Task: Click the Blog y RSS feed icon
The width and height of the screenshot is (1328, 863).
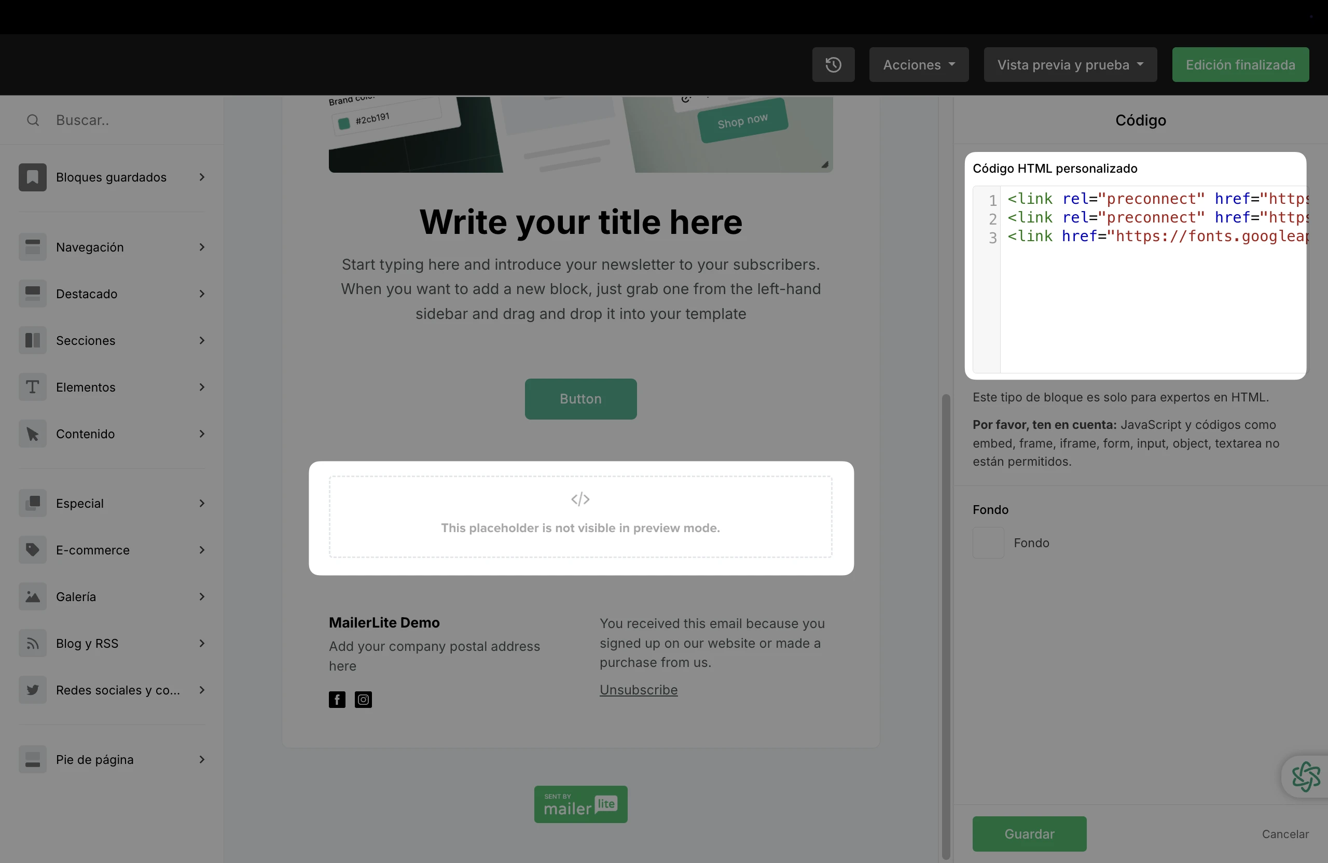Action: point(32,644)
